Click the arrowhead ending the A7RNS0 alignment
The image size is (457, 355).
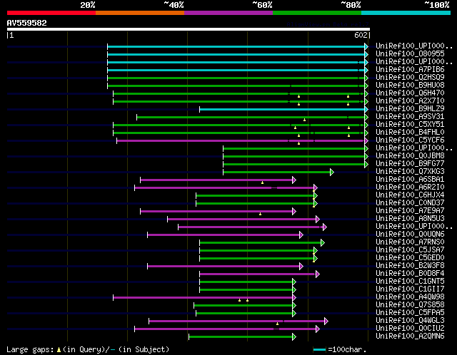323,242
